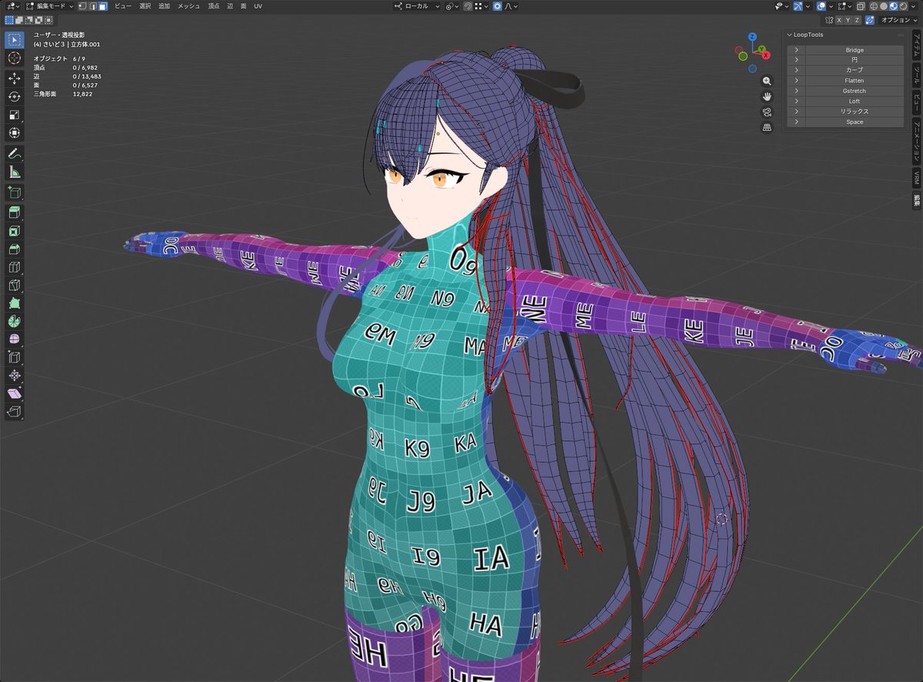Viewport: 923px width, 682px height.
Task: Click the hand pan icon near the gizmo
Action: tap(767, 95)
